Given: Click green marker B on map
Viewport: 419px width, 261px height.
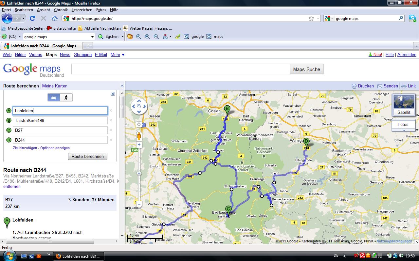Looking at the screenshot, I should tap(227, 111).
